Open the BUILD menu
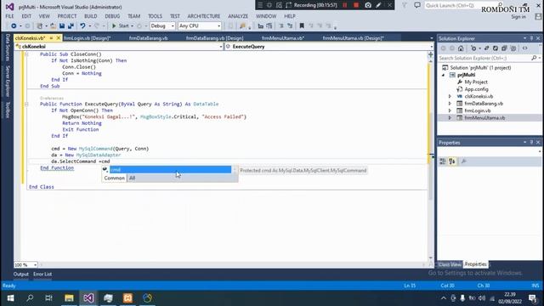Screen dimensions: 544x306 tap(91, 16)
